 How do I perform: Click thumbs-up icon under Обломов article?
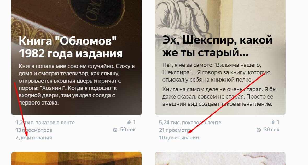129,122
